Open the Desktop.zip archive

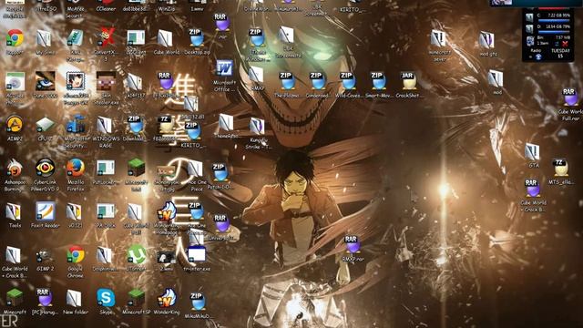pyautogui.click(x=197, y=37)
